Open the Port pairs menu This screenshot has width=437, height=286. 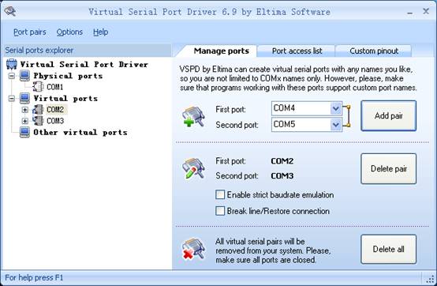point(30,32)
